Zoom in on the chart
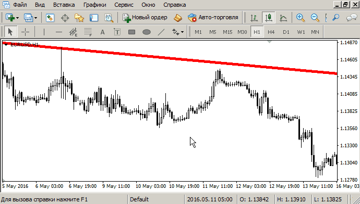This screenshot has width=360, height=204. [300, 18]
